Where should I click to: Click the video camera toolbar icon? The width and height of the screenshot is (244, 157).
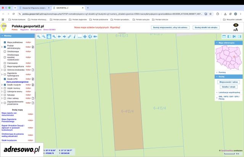click(x=95, y=36)
